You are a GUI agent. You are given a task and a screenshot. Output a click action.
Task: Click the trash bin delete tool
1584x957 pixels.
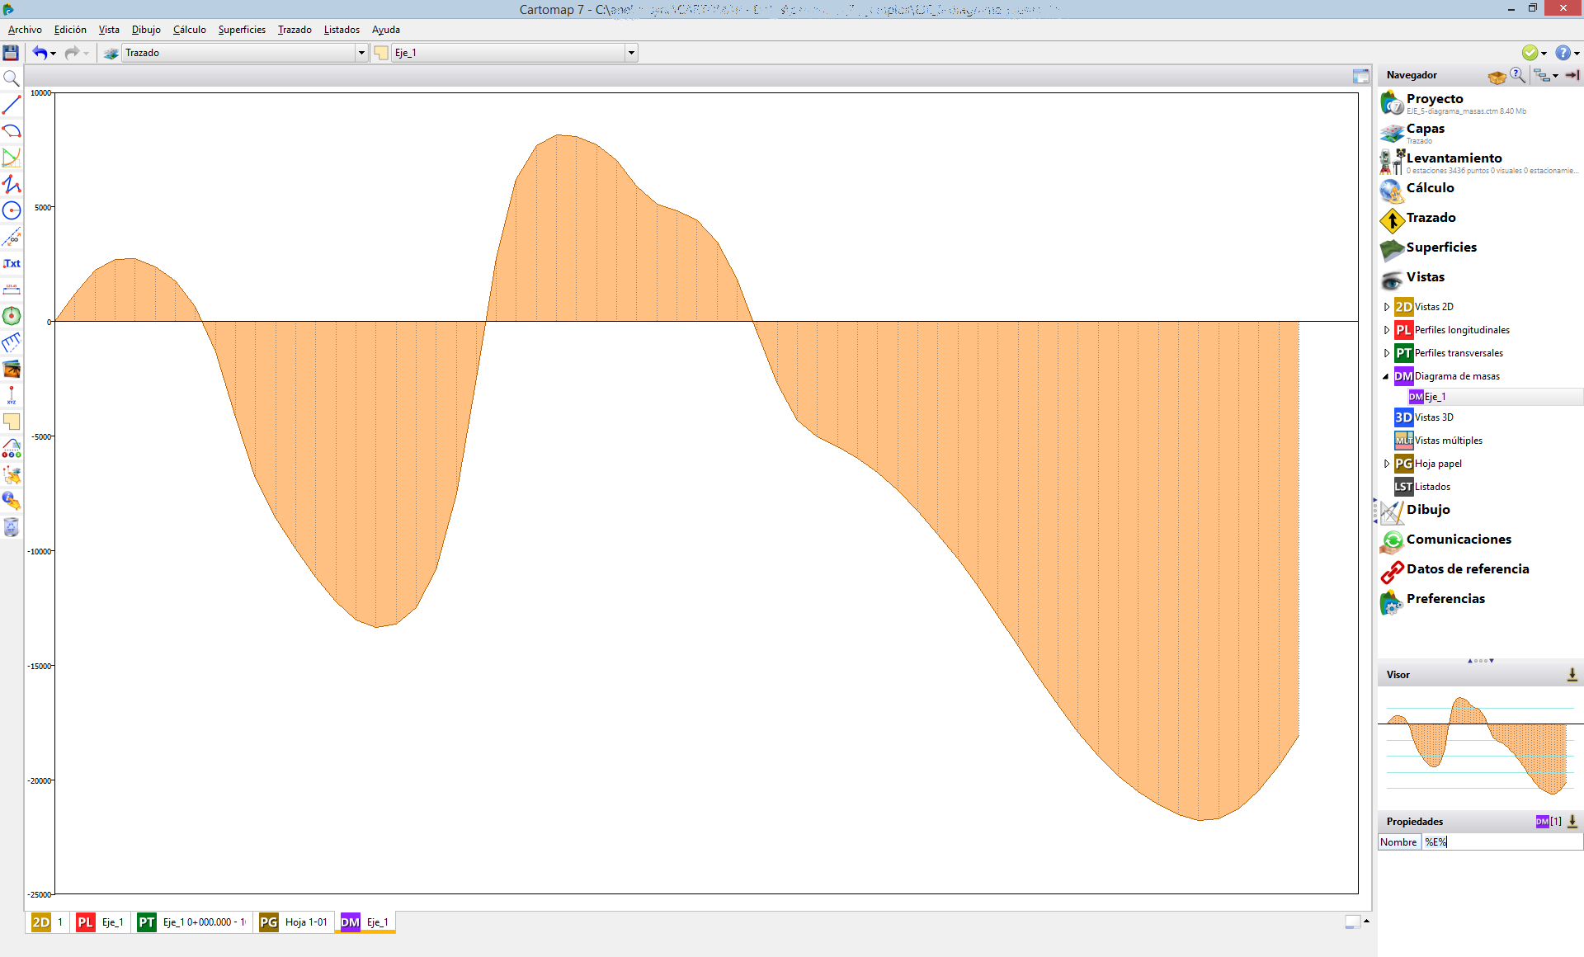[x=12, y=527]
